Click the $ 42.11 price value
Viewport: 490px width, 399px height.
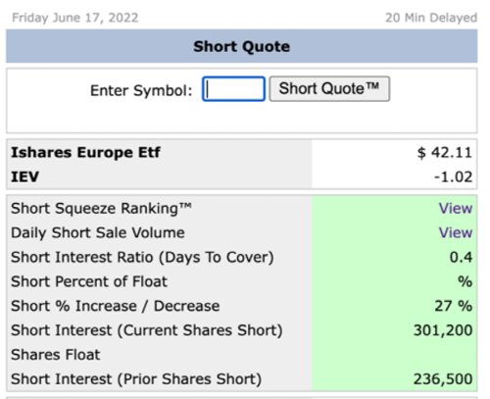click(445, 153)
